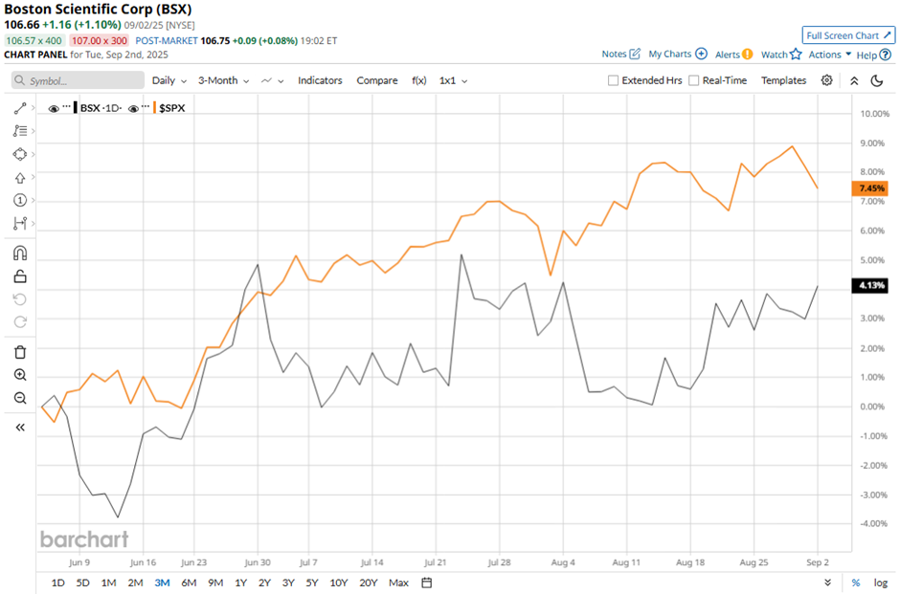Open the f(x) expressions button

[419, 80]
